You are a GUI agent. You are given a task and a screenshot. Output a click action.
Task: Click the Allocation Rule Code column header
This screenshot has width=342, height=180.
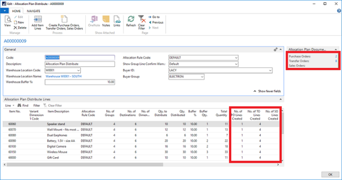(x=88, y=113)
